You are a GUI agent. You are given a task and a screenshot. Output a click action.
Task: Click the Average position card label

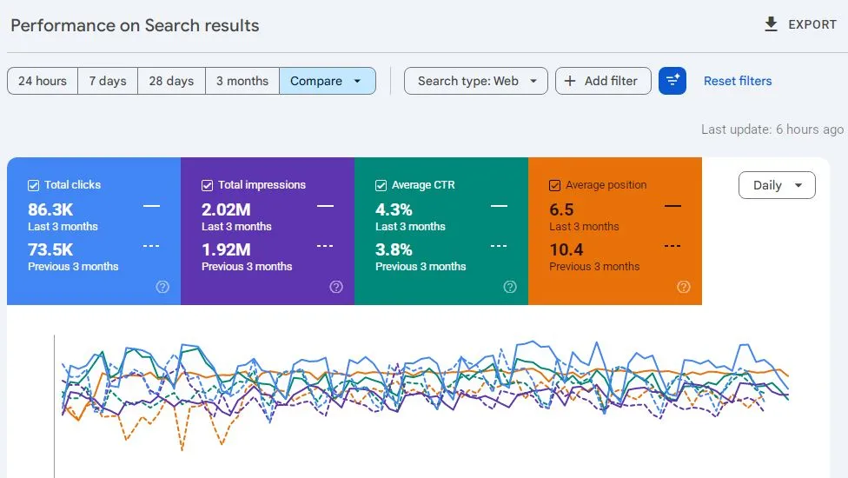coord(606,185)
